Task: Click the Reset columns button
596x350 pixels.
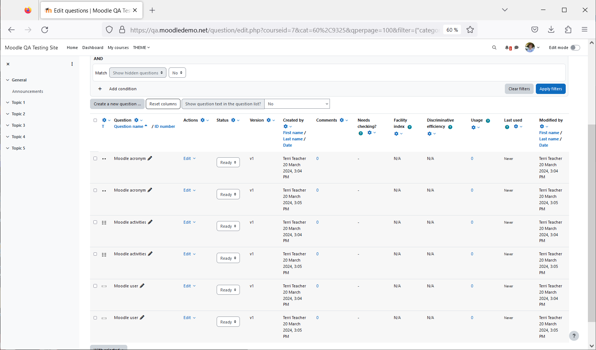Action: click(163, 104)
